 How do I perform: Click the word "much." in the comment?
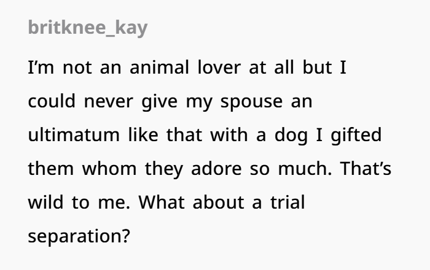click(x=305, y=168)
